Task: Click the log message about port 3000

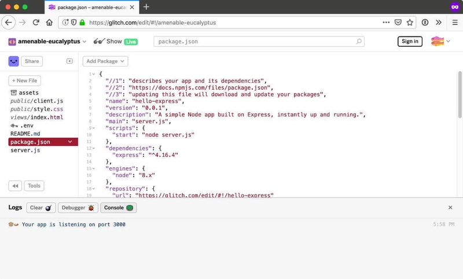Action: (x=74, y=225)
